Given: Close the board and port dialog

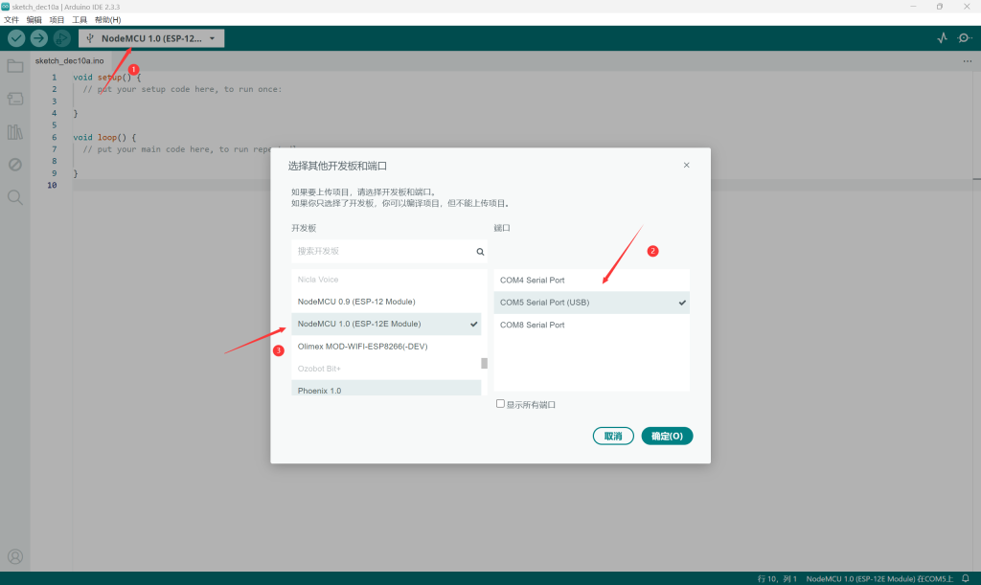Looking at the screenshot, I should (686, 165).
